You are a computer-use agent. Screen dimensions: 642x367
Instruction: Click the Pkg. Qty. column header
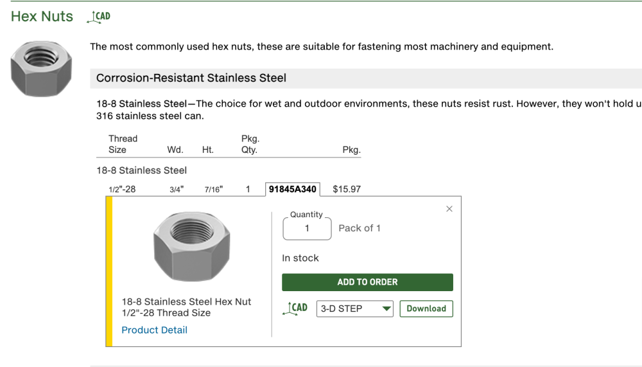coord(249,144)
